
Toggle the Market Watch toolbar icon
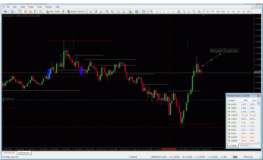[20, 11]
